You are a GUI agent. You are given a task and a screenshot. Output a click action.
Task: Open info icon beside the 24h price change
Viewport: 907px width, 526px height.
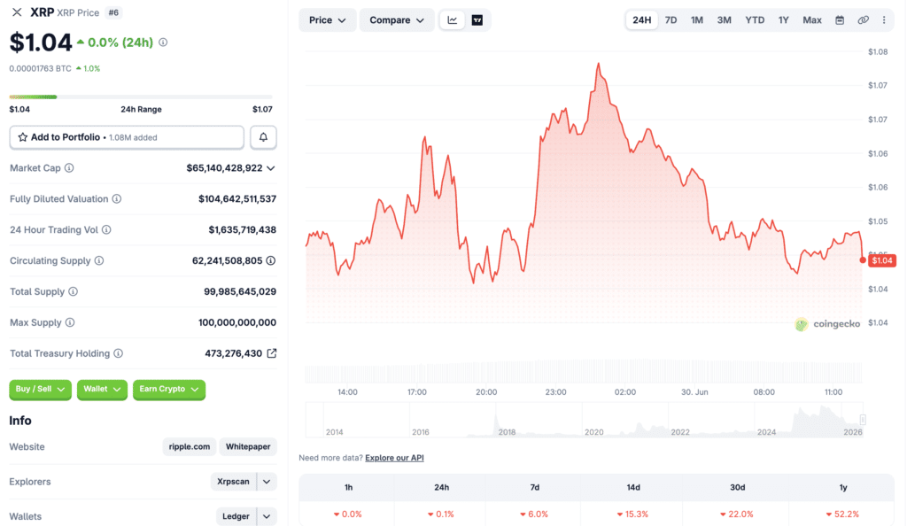163,43
